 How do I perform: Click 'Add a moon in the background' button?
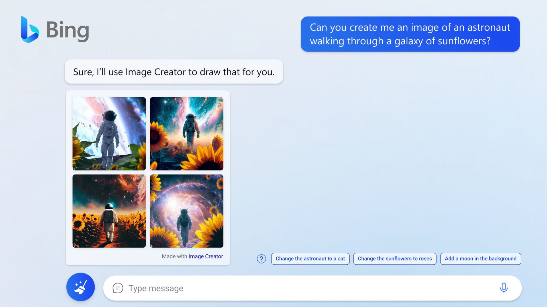pyautogui.click(x=480, y=259)
